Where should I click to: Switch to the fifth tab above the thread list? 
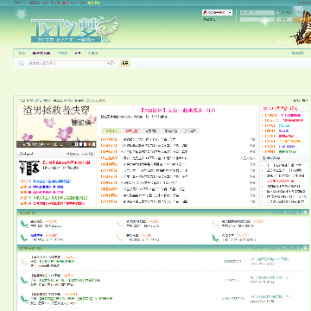coord(190,131)
